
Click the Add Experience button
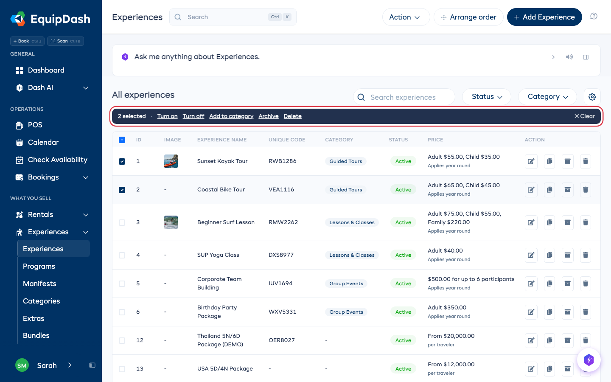(x=544, y=17)
